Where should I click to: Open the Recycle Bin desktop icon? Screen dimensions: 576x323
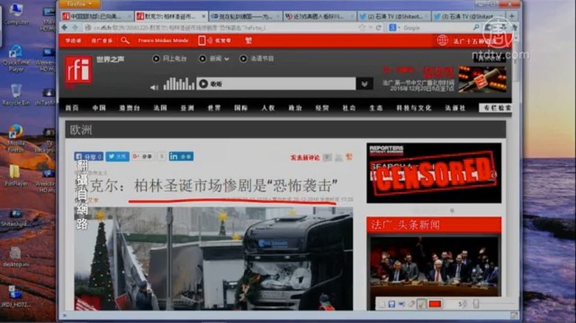pos(16,94)
